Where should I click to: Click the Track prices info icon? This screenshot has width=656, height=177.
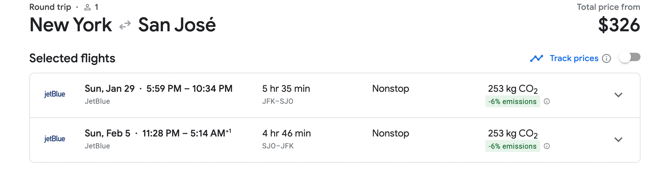click(606, 58)
